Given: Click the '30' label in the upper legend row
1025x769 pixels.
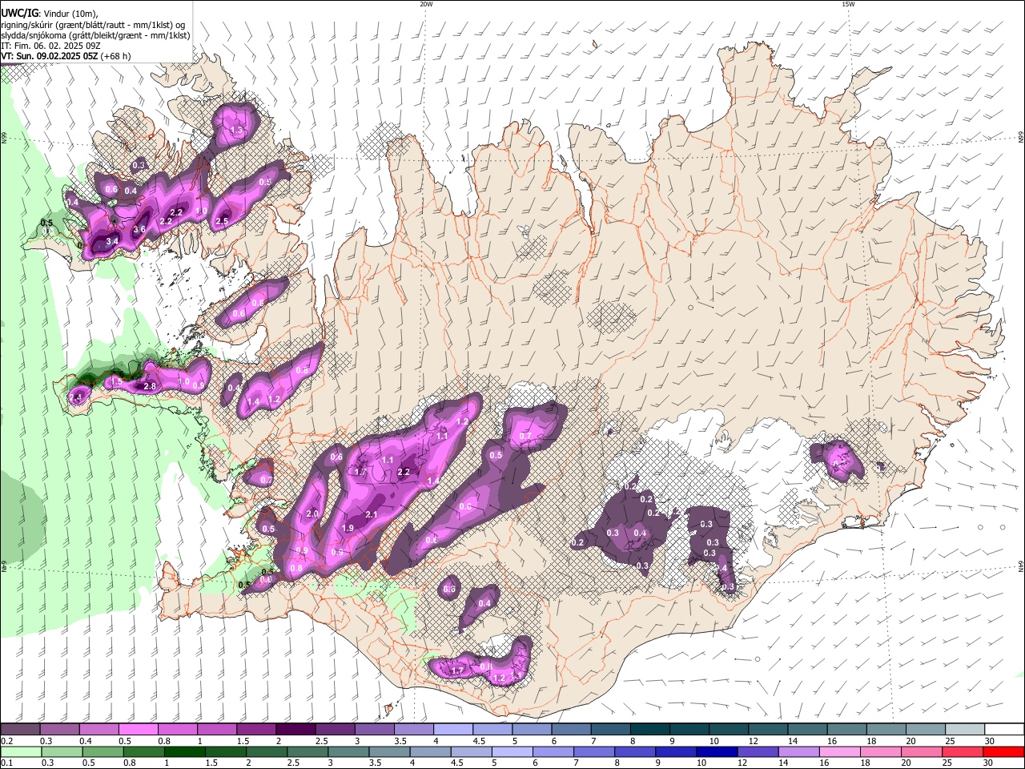Looking at the screenshot, I should pyautogui.click(x=990, y=741).
